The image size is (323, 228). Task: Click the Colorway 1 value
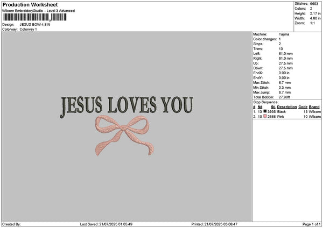[28, 29]
